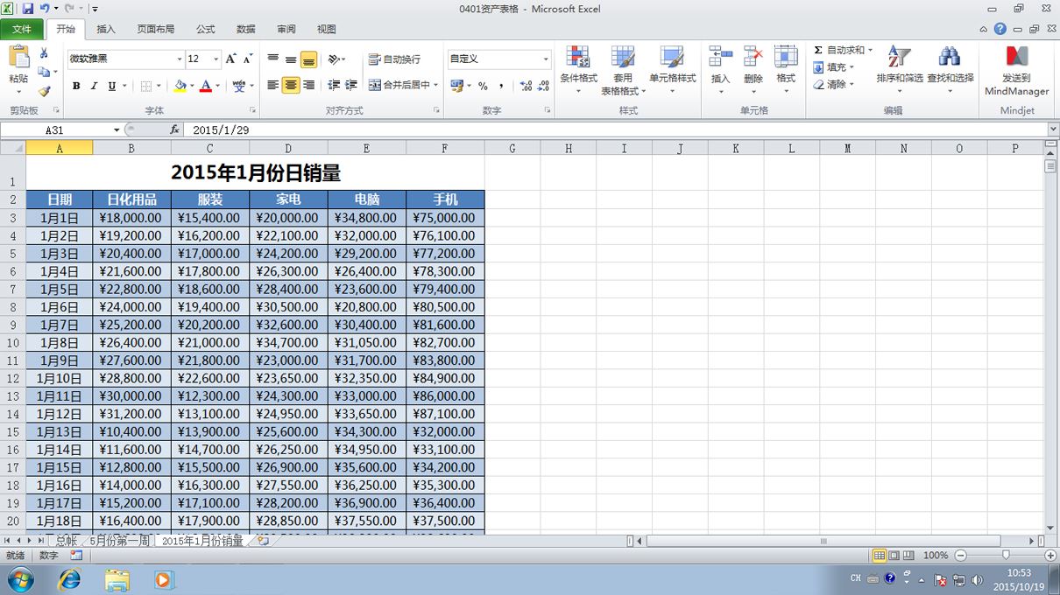The width and height of the screenshot is (1060, 595).
Task: Toggle align text right
Action: point(308,86)
